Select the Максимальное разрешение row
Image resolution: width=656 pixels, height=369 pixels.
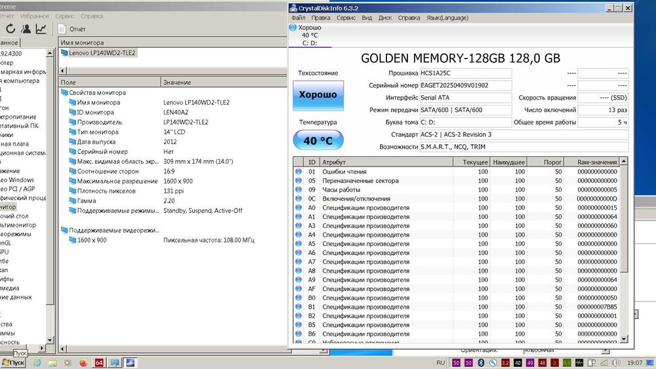click(x=173, y=181)
